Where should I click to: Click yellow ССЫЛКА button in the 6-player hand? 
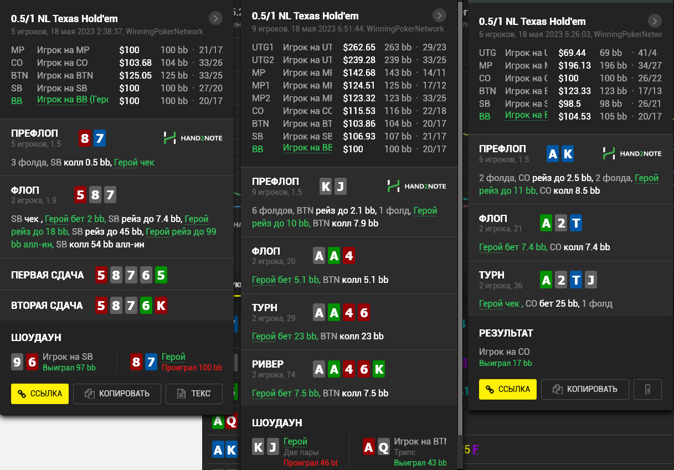point(508,389)
